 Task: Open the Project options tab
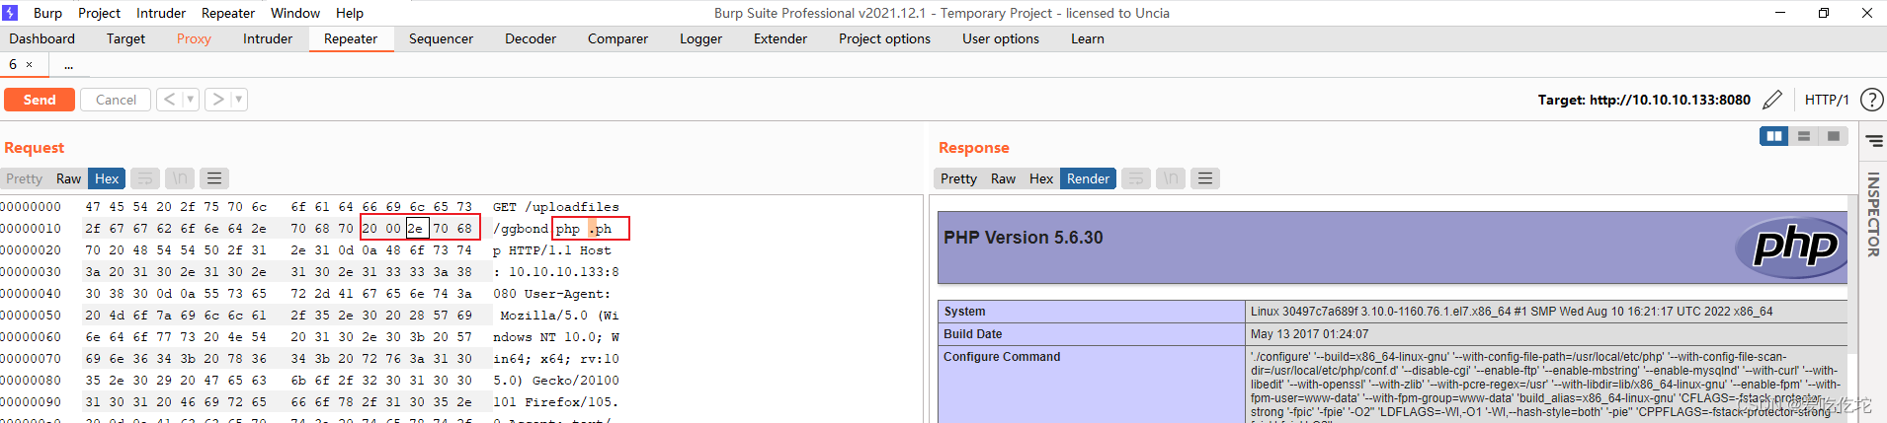pyautogui.click(x=884, y=38)
